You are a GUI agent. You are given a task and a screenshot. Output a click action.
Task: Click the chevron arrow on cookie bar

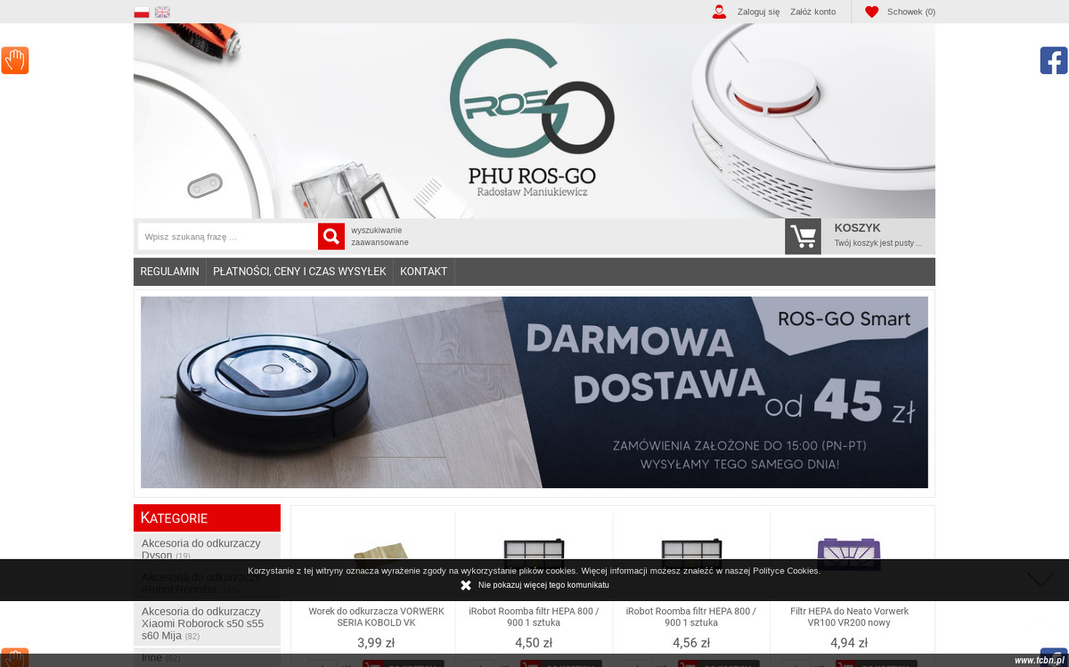[x=1040, y=580]
